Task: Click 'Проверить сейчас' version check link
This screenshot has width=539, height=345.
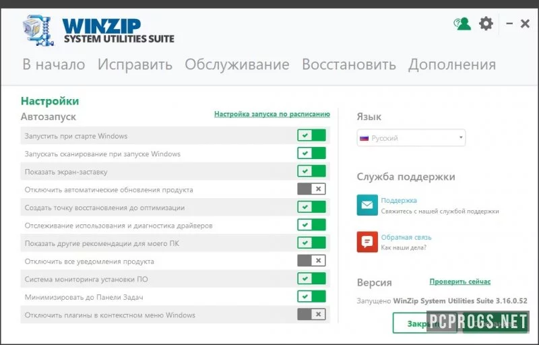Action: [x=460, y=282]
